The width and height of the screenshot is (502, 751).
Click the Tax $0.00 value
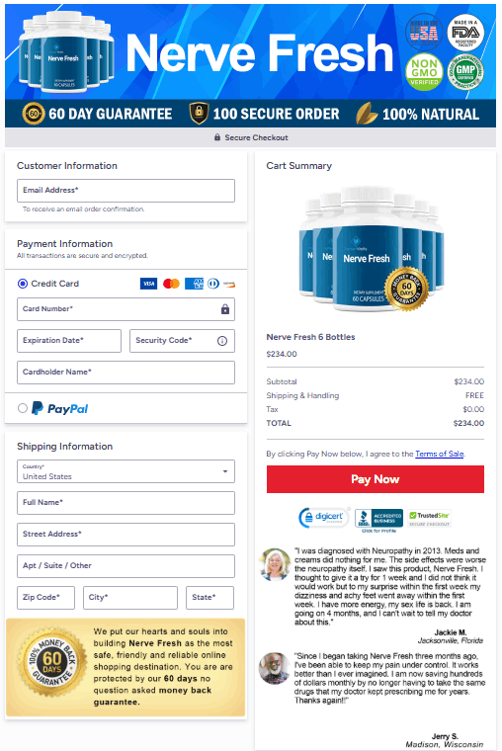pos(473,409)
